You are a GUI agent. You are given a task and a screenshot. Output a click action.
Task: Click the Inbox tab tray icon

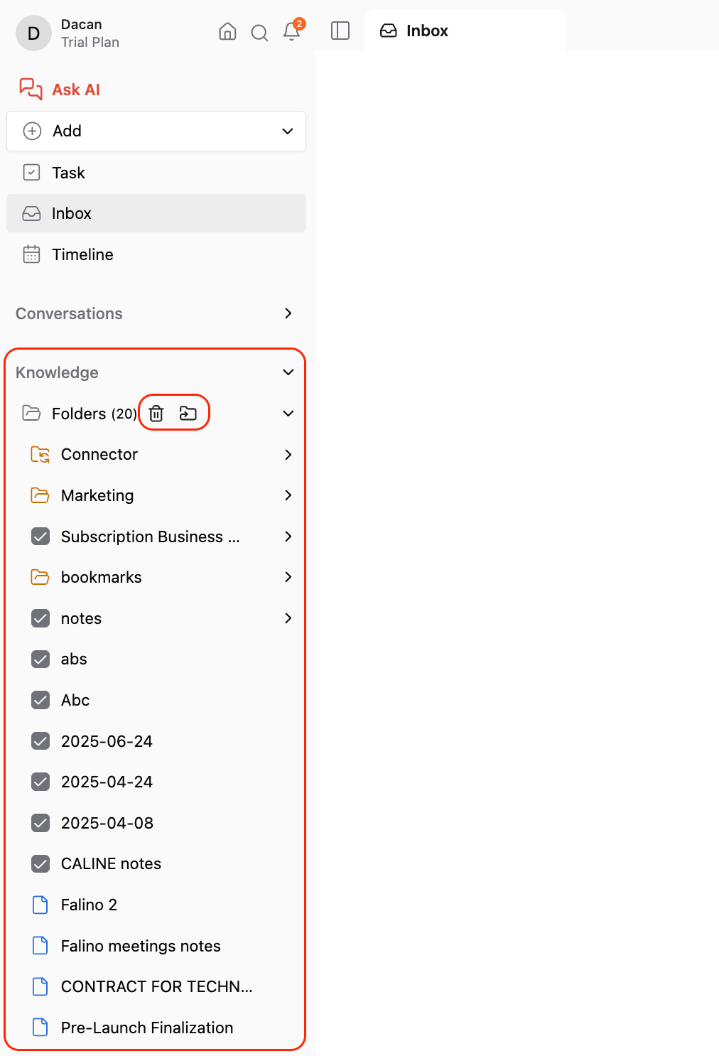tap(389, 31)
